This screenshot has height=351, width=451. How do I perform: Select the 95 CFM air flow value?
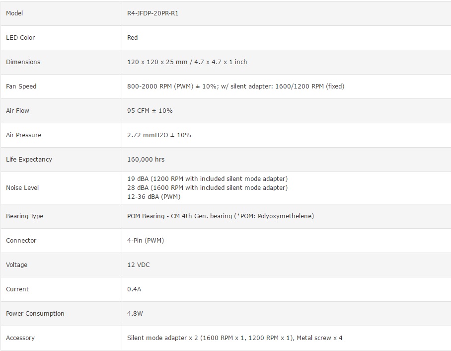click(150, 111)
